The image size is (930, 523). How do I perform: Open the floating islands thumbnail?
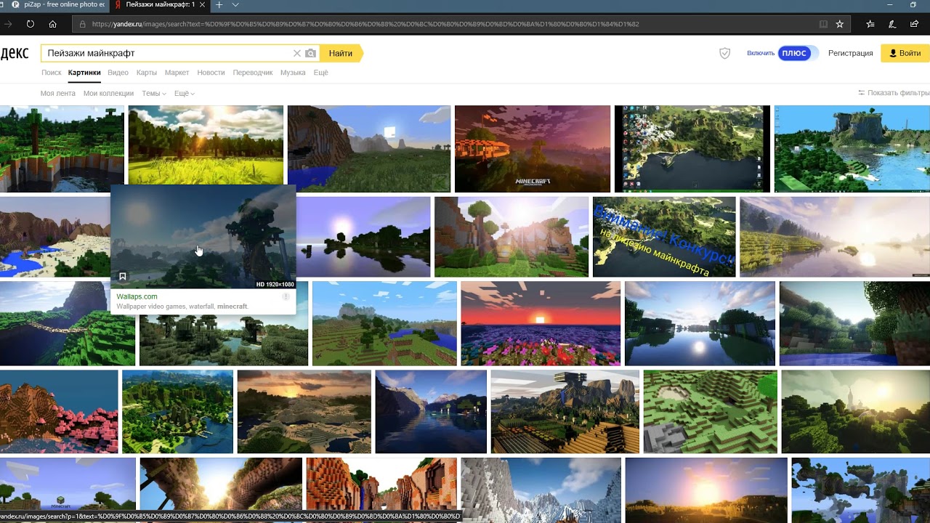(x=861, y=490)
